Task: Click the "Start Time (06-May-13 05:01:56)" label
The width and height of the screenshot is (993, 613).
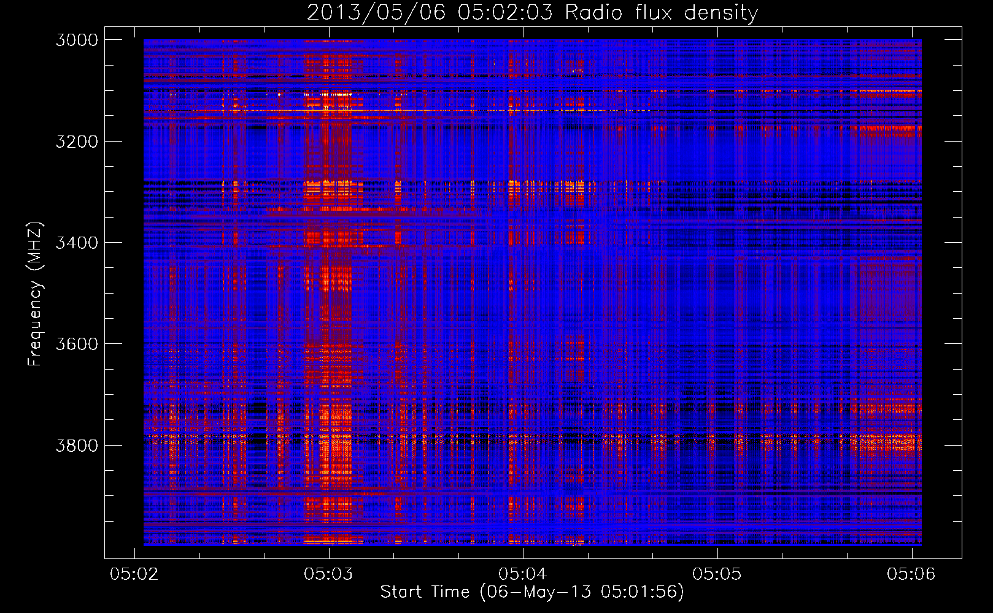Action: (x=532, y=592)
